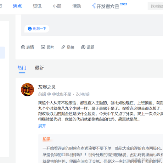Open the 沸点 tab in top navigation
This screenshot has width=163, height=163.
click(17, 6)
